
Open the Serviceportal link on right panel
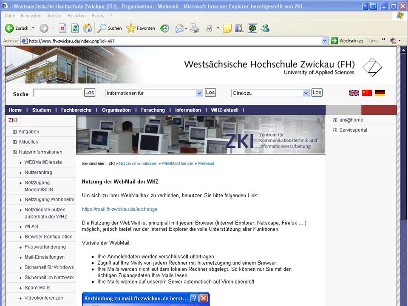pos(353,130)
